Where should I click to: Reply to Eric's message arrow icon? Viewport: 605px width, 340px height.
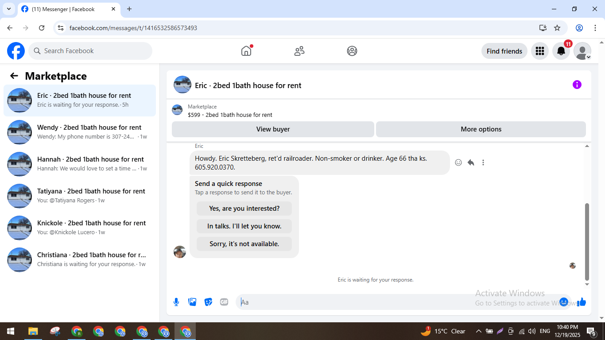pyautogui.click(x=471, y=162)
